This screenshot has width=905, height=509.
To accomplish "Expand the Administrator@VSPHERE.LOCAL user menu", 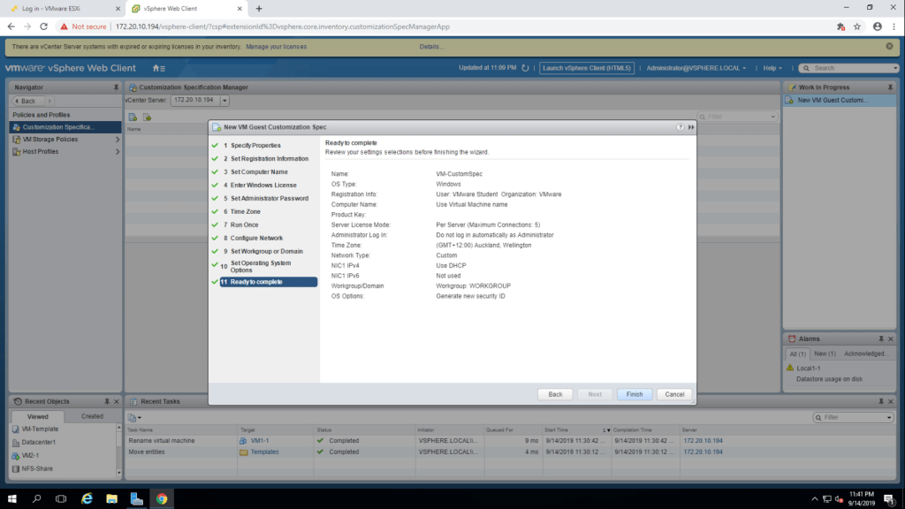I will (696, 68).
